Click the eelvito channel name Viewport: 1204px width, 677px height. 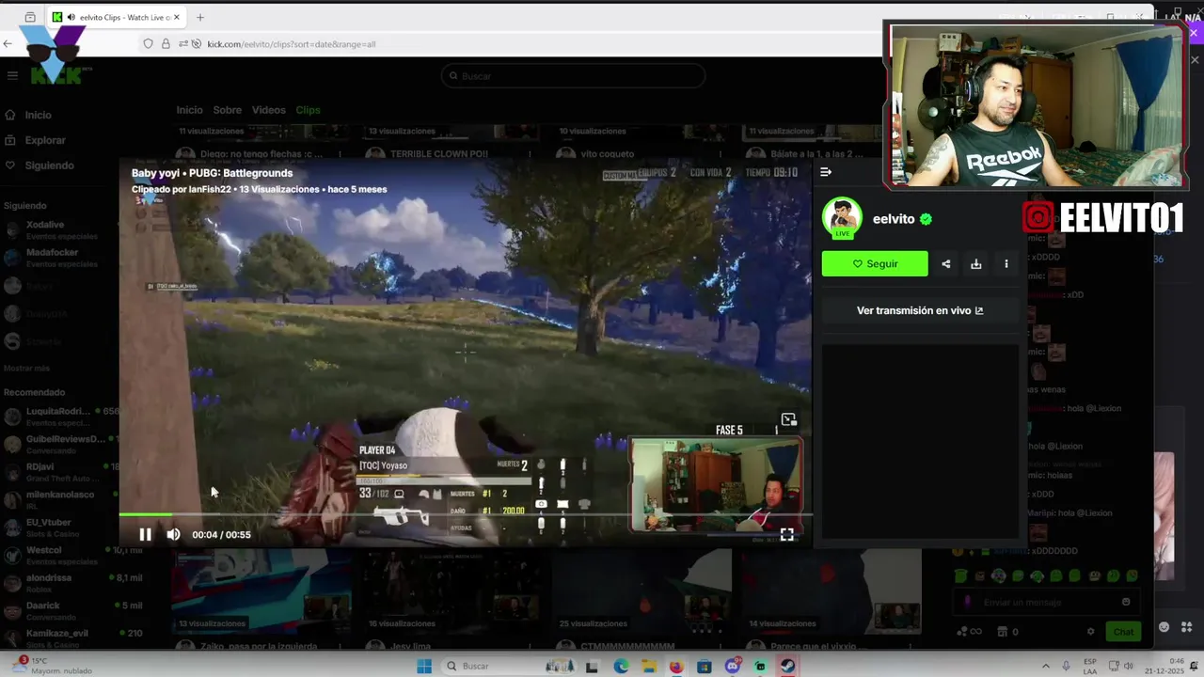click(894, 219)
